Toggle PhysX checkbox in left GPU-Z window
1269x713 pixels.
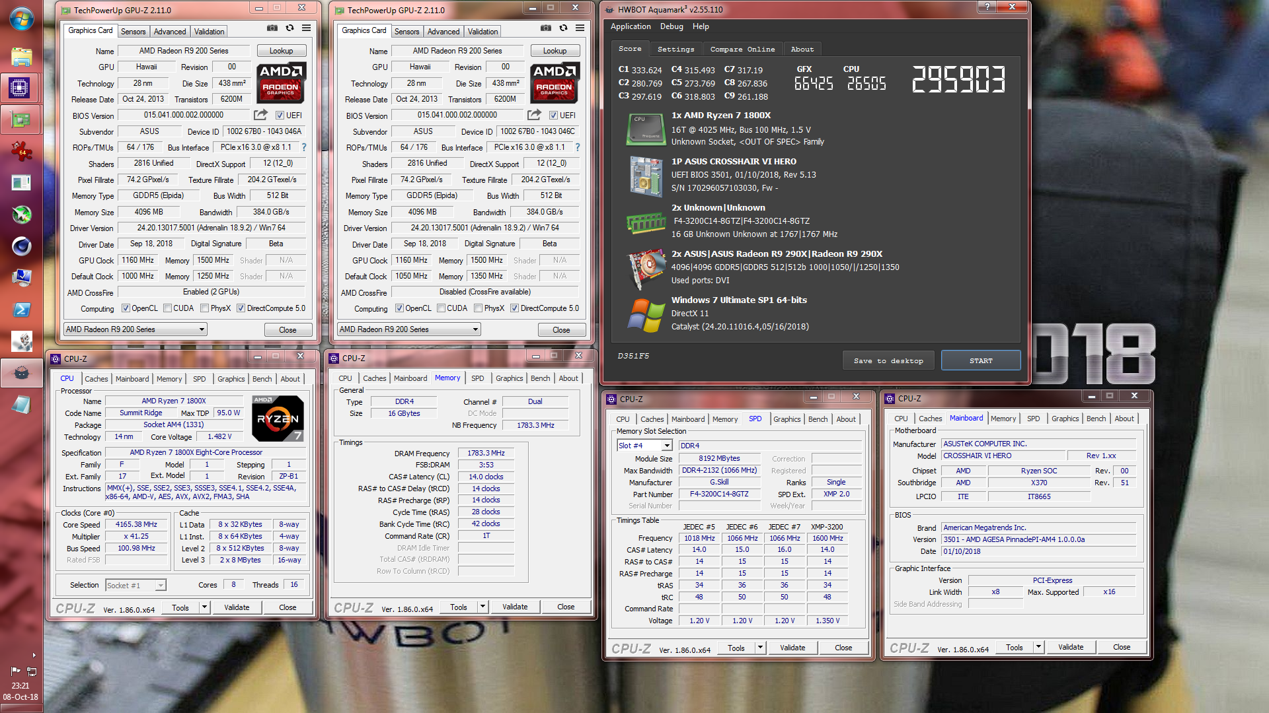pyautogui.click(x=205, y=308)
